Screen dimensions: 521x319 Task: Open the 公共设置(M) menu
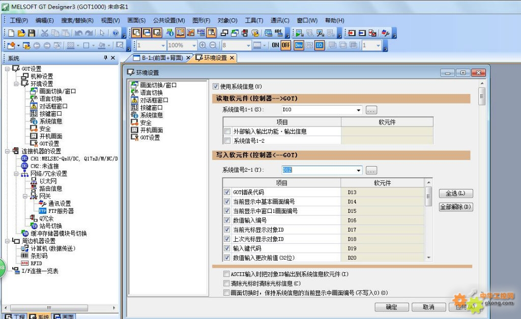(169, 20)
